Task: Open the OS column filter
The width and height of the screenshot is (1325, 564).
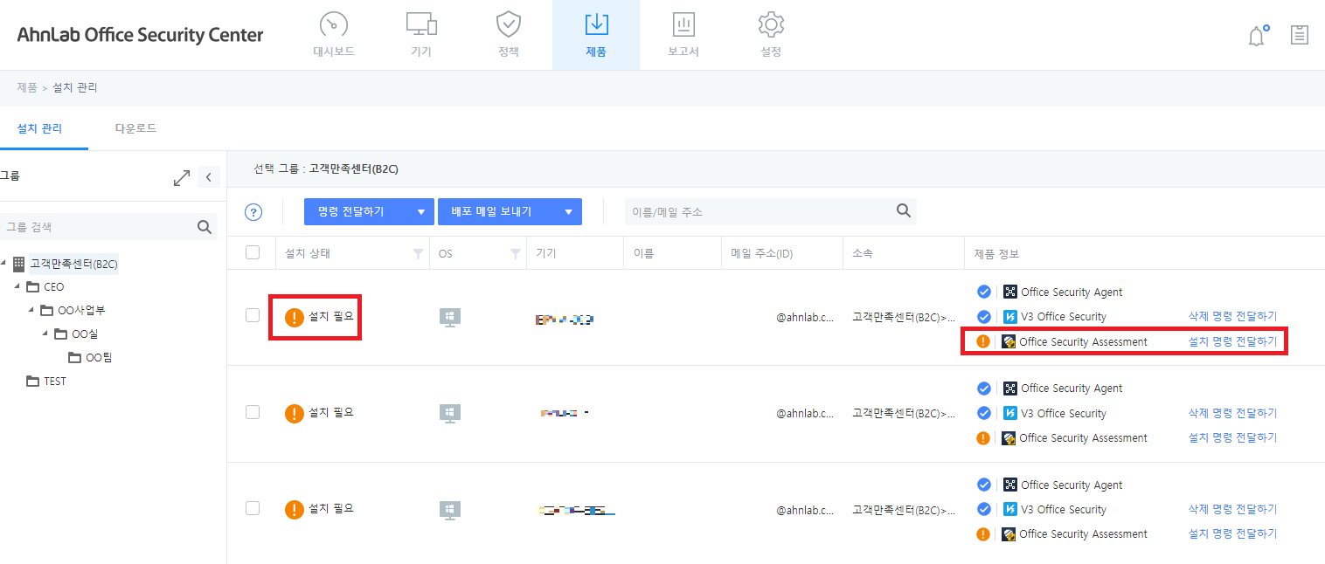Action: 515,254
